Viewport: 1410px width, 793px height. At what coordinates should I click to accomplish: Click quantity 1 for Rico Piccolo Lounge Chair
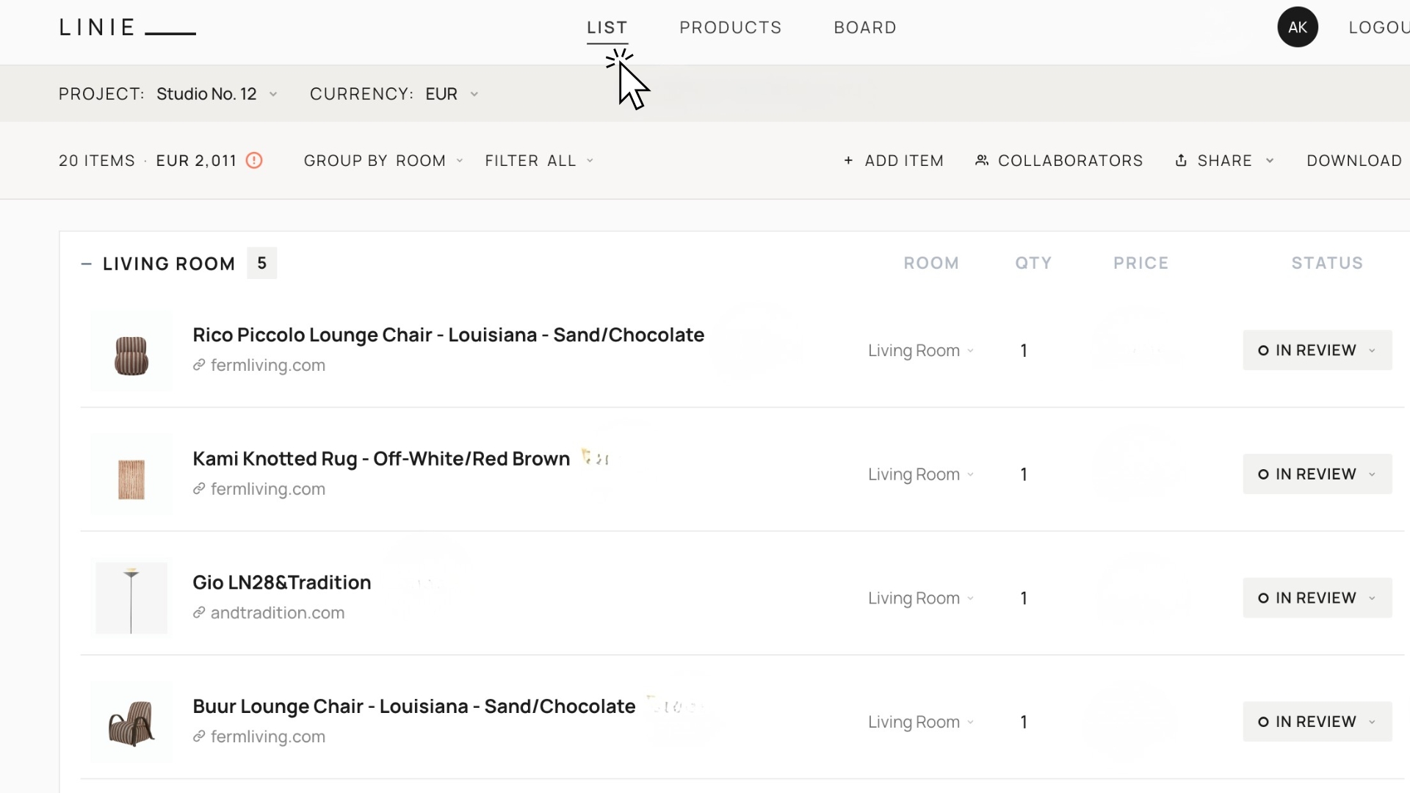[1024, 351]
